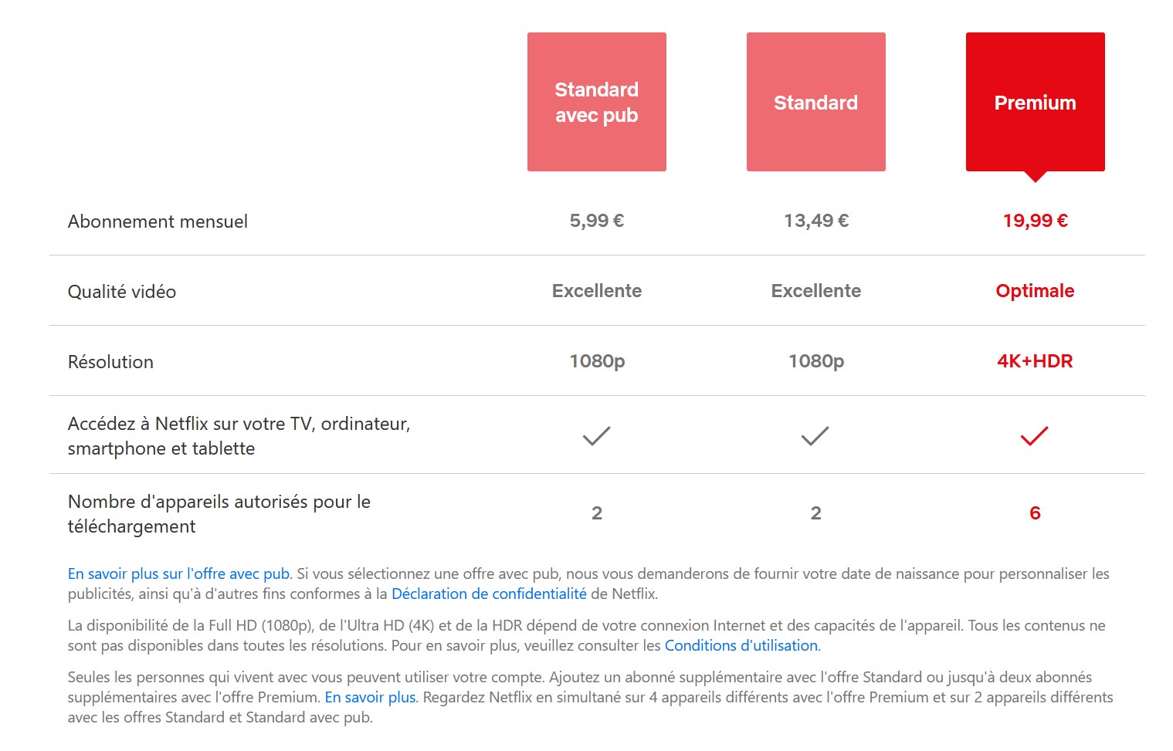
Task: Click the "Qualité vidéo" row label
Action: (122, 292)
